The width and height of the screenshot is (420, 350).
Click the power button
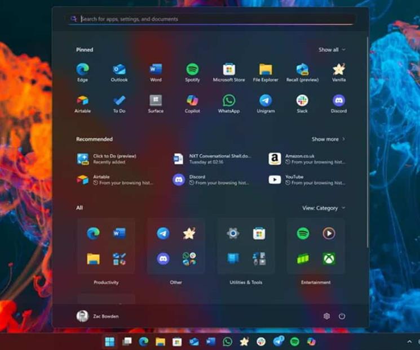342,316
